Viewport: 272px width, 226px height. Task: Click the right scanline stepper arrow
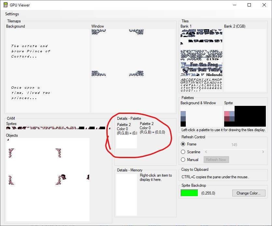[x=263, y=152]
